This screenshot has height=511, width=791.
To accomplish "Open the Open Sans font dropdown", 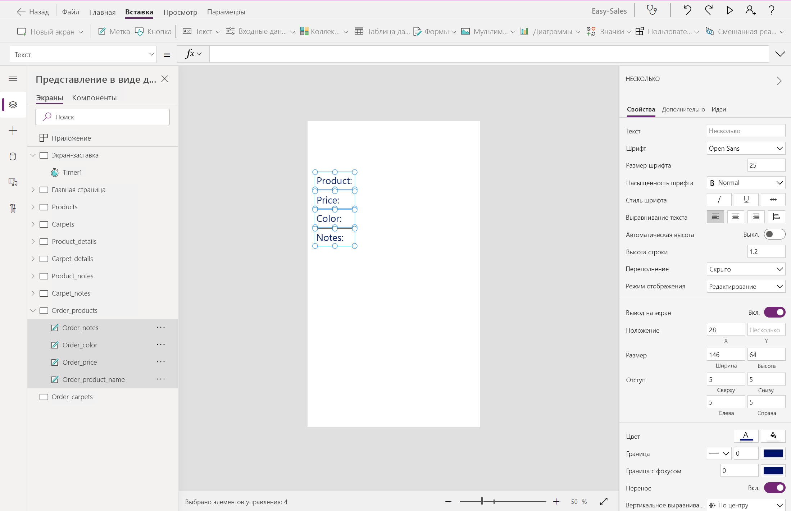I will coord(746,149).
